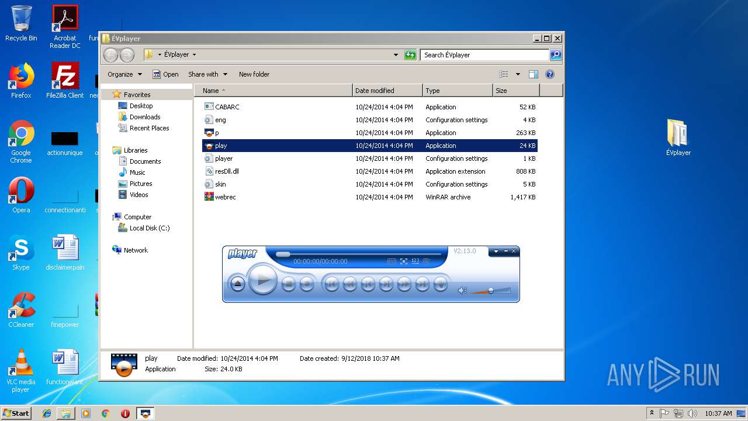Screen dimensions: 748x421
Task: Click the down-arrow download button in player
Action: 441,284
